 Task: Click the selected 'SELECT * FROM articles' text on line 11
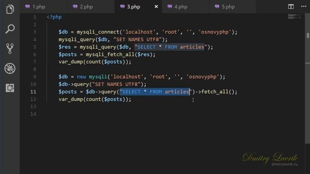(155, 92)
